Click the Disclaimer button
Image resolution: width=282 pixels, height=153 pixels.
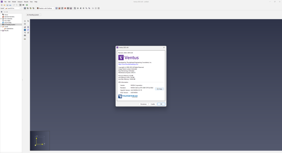pyautogui.click(x=143, y=104)
